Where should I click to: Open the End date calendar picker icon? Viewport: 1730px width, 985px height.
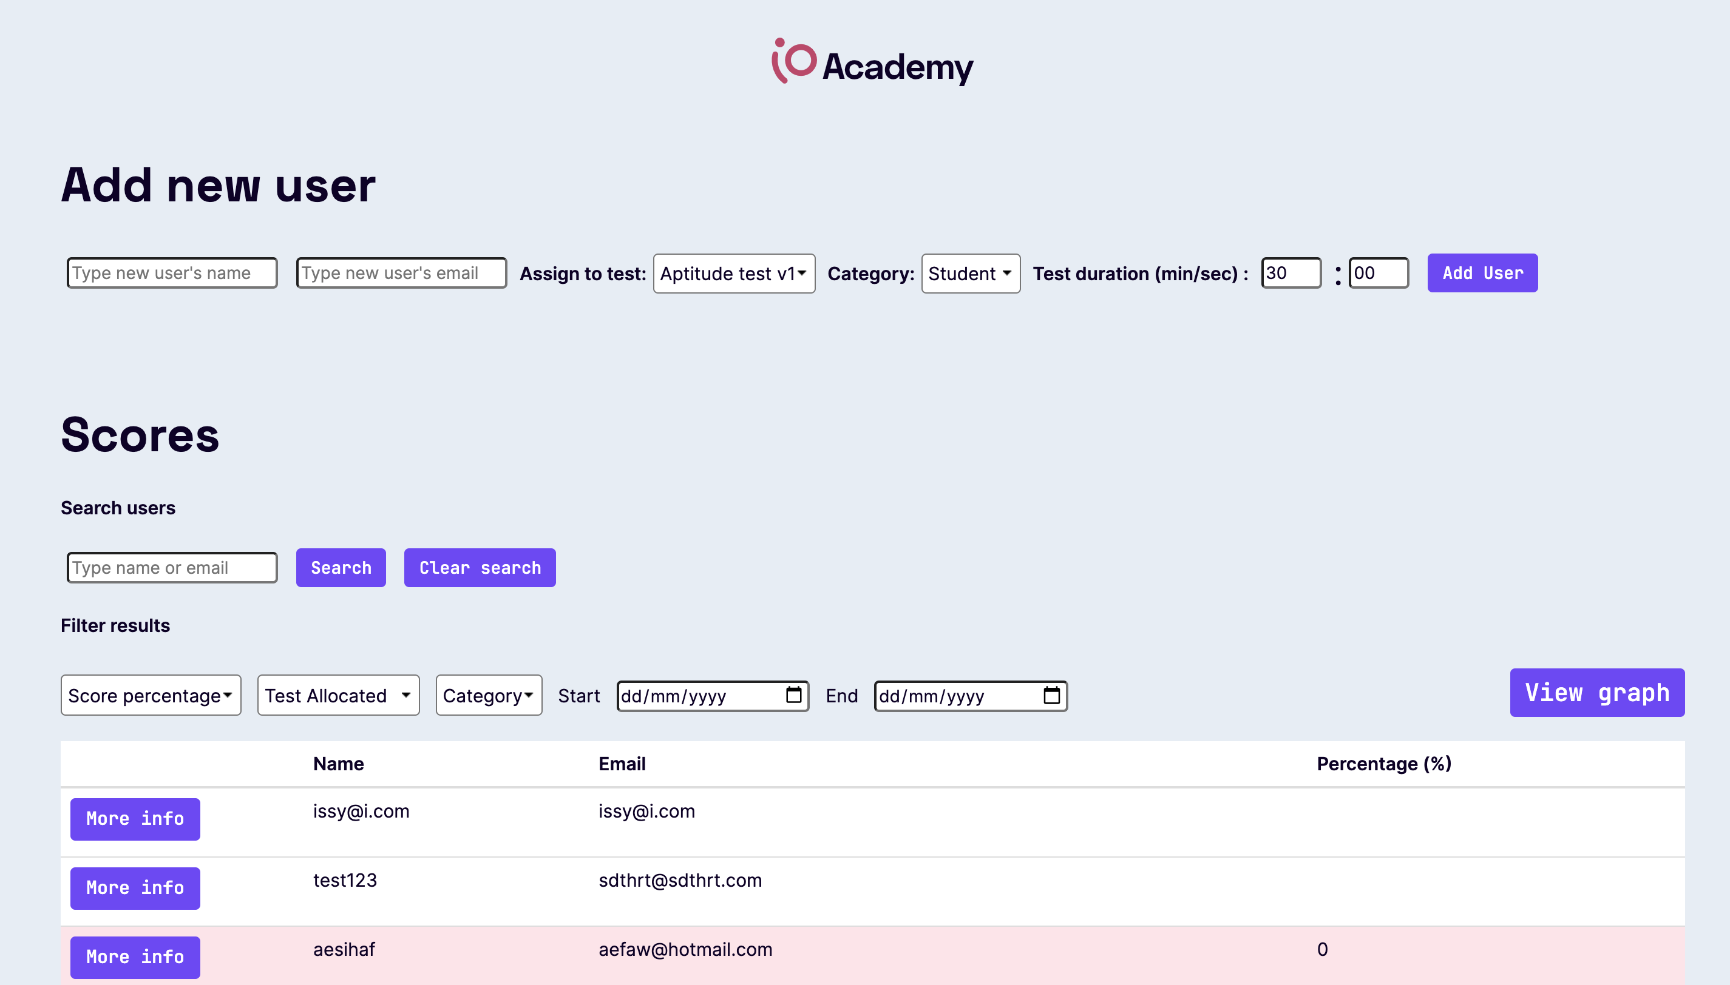[x=1051, y=695]
